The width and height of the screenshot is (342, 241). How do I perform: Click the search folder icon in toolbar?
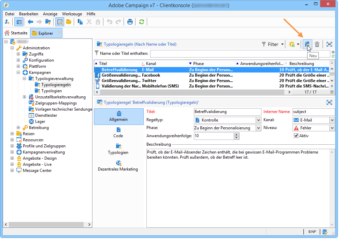pyautogui.click(x=59, y=22)
